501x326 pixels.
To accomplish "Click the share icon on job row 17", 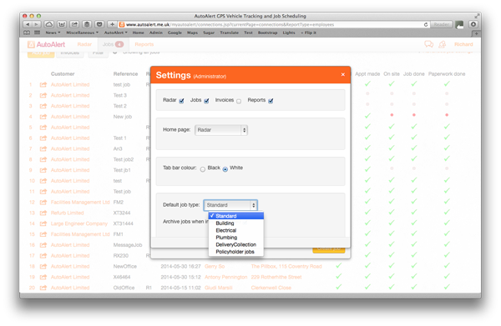I will pos(43,255).
